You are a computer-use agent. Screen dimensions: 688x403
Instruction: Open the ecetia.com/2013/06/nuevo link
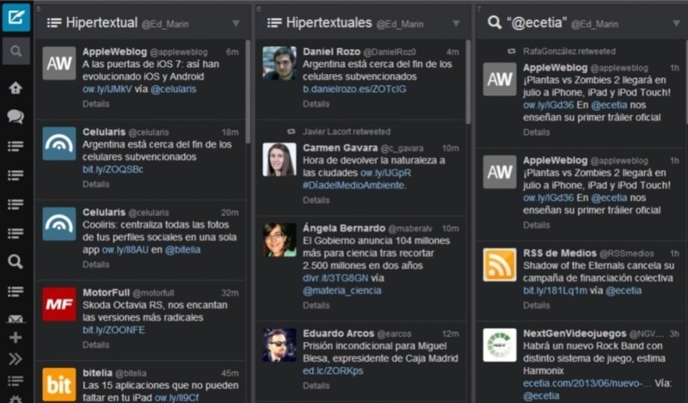pyautogui.click(x=587, y=383)
